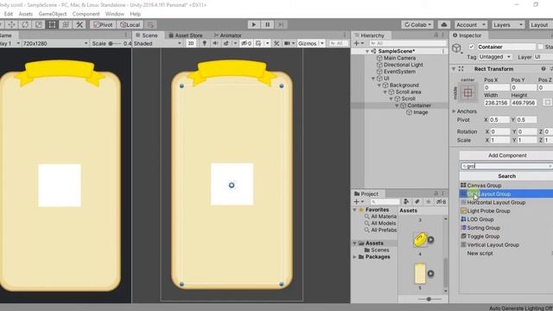Open custom editor tools icon

[x=79, y=25]
